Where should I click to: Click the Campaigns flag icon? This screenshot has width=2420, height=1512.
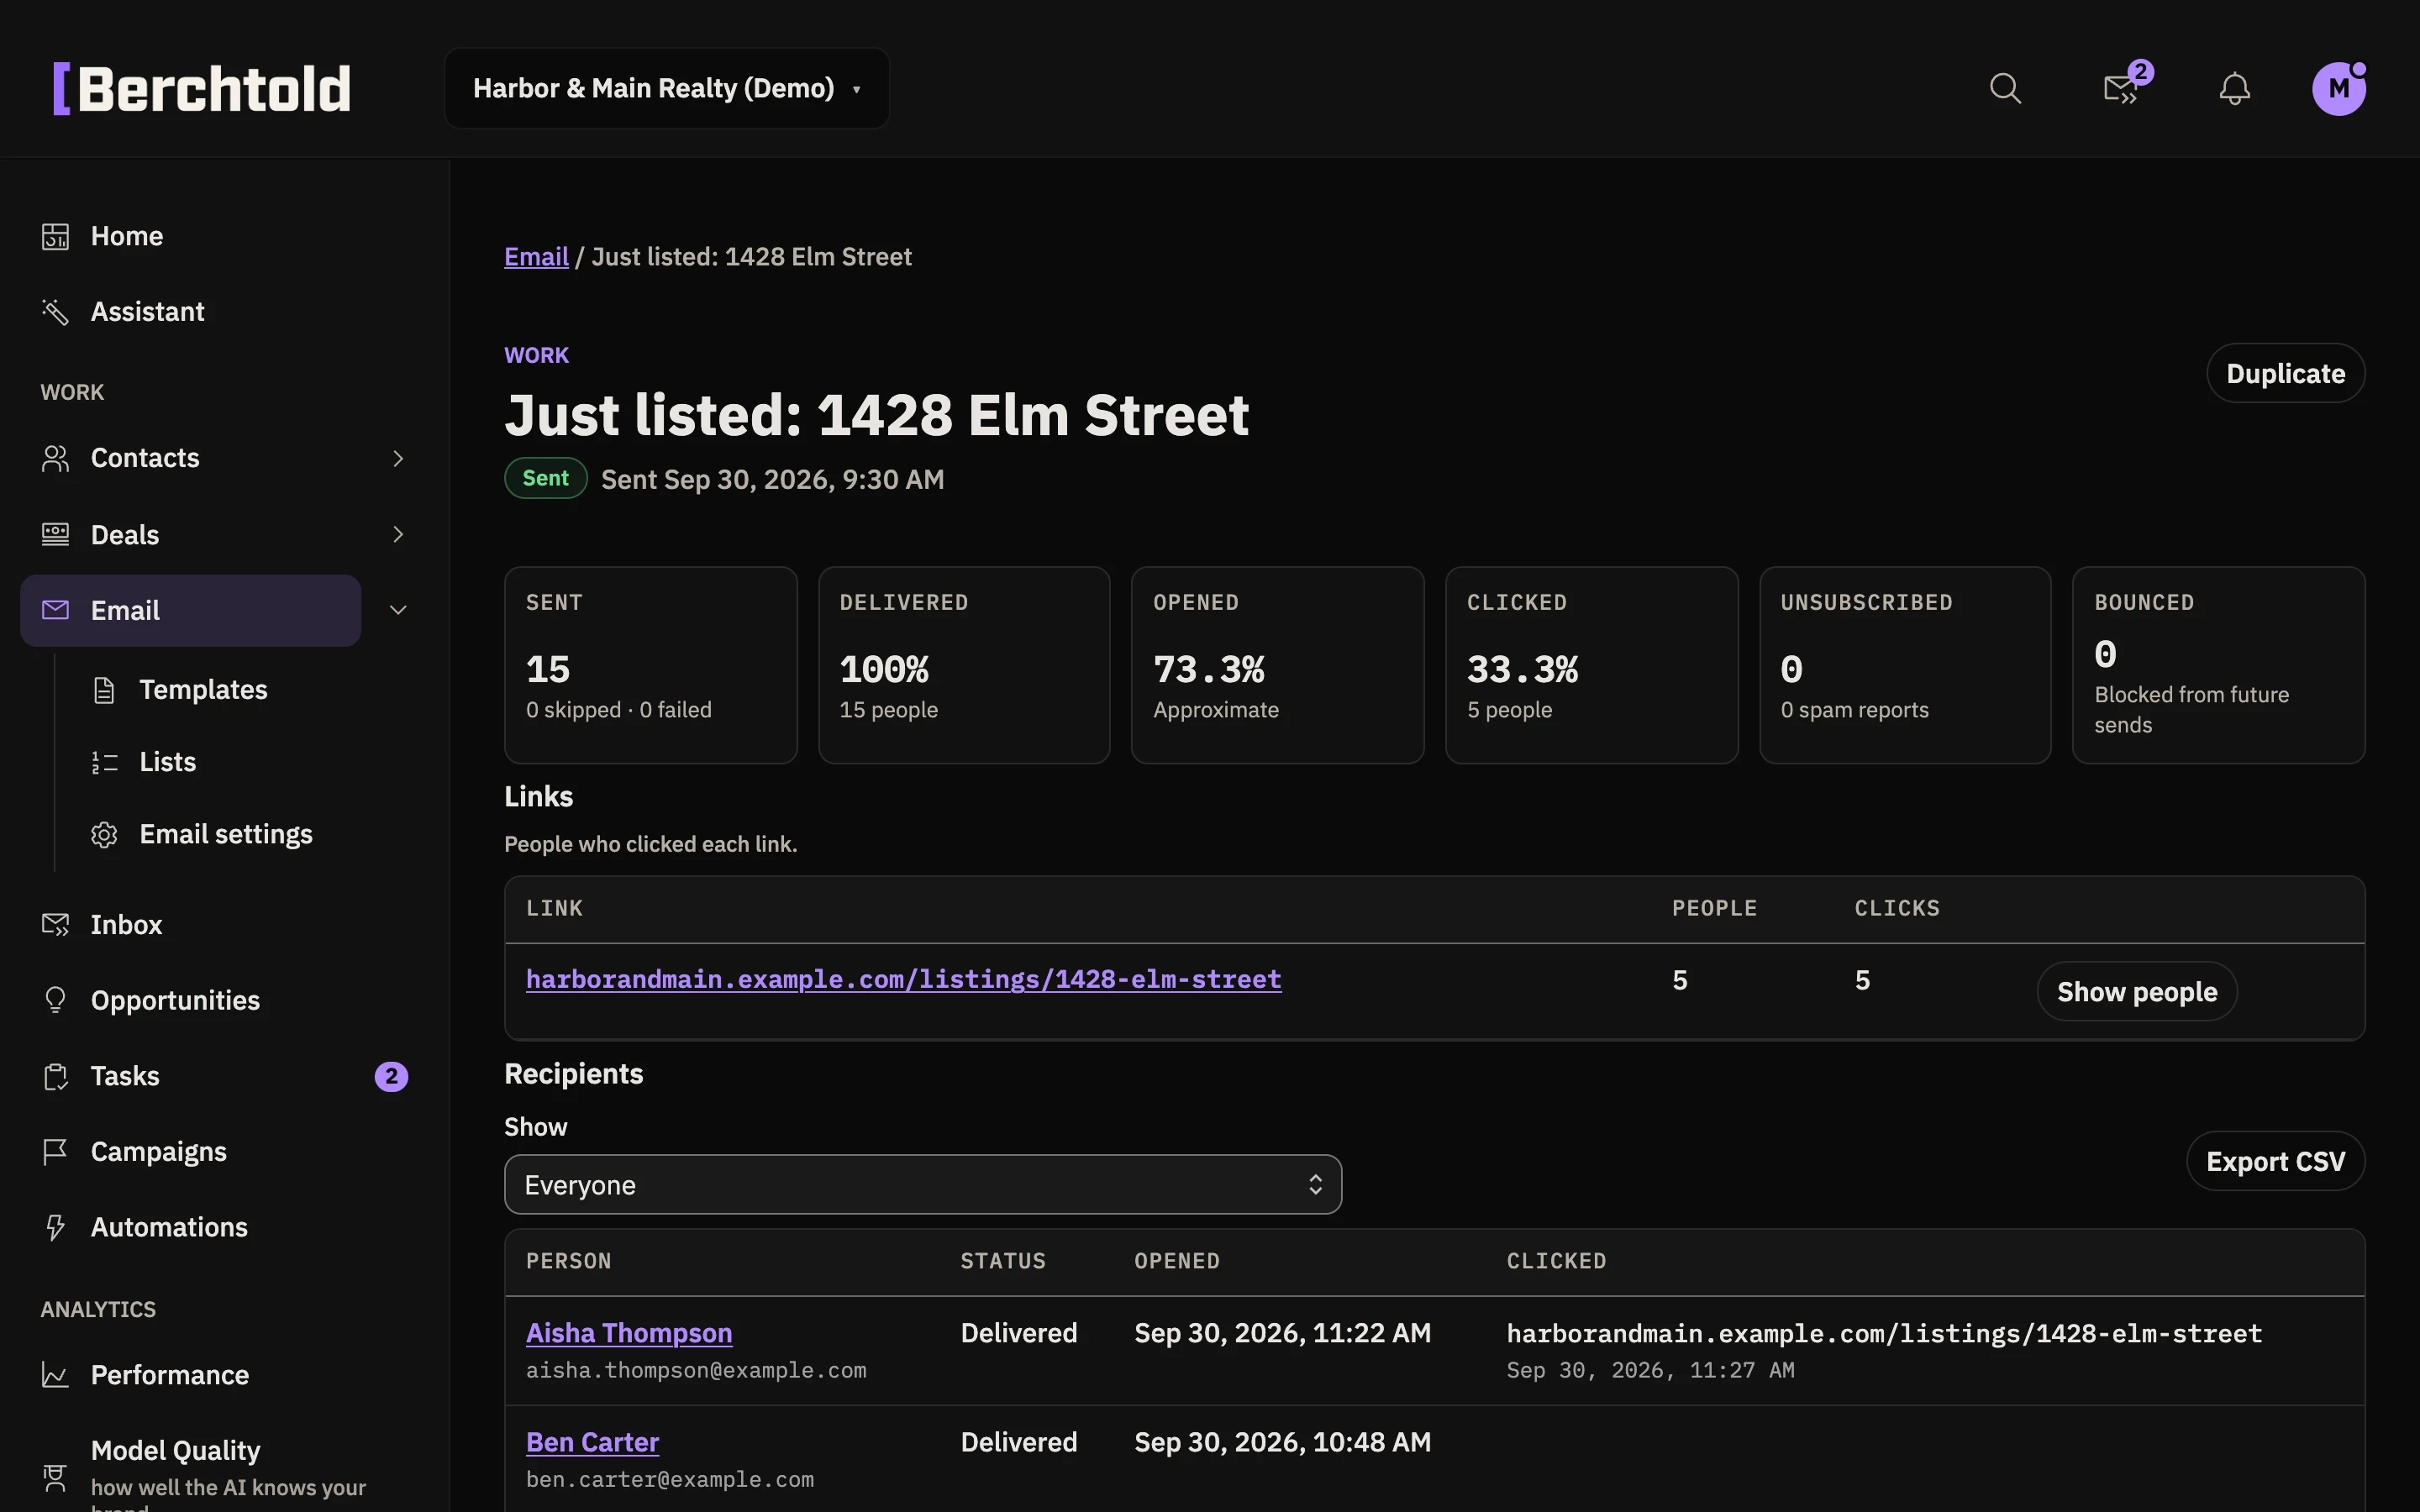(55, 1152)
